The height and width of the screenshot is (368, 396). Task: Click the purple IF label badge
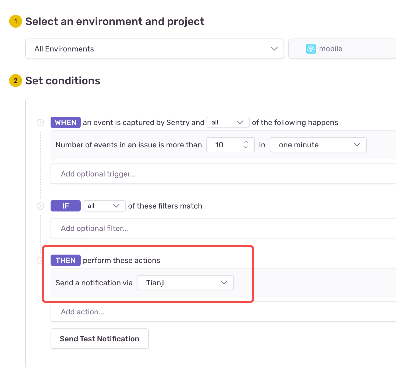66,206
